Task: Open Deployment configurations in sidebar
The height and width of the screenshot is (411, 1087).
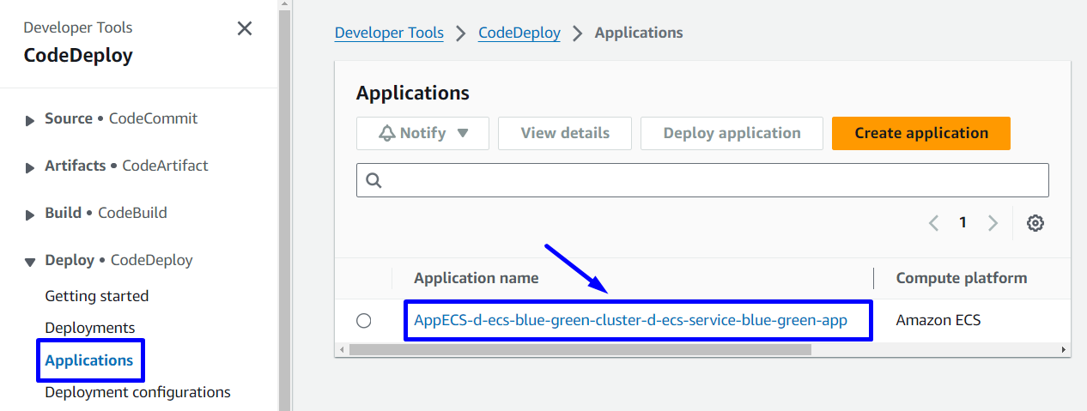Action: (137, 392)
